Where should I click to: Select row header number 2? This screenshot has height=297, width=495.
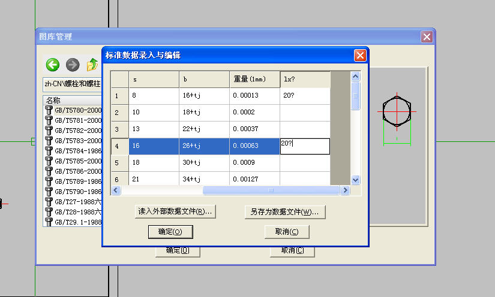click(x=119, y=113)
